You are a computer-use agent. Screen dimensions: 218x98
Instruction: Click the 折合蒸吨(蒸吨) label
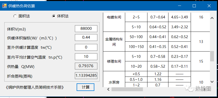click(20, 76)
